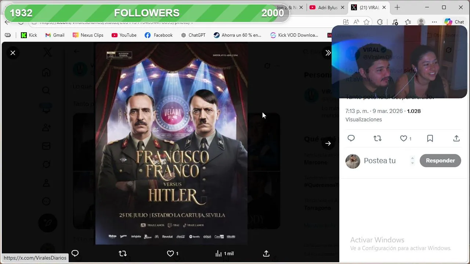The image size is (470, 264).
Task: Click the reply icon below the photo
Action: [75, 253]
